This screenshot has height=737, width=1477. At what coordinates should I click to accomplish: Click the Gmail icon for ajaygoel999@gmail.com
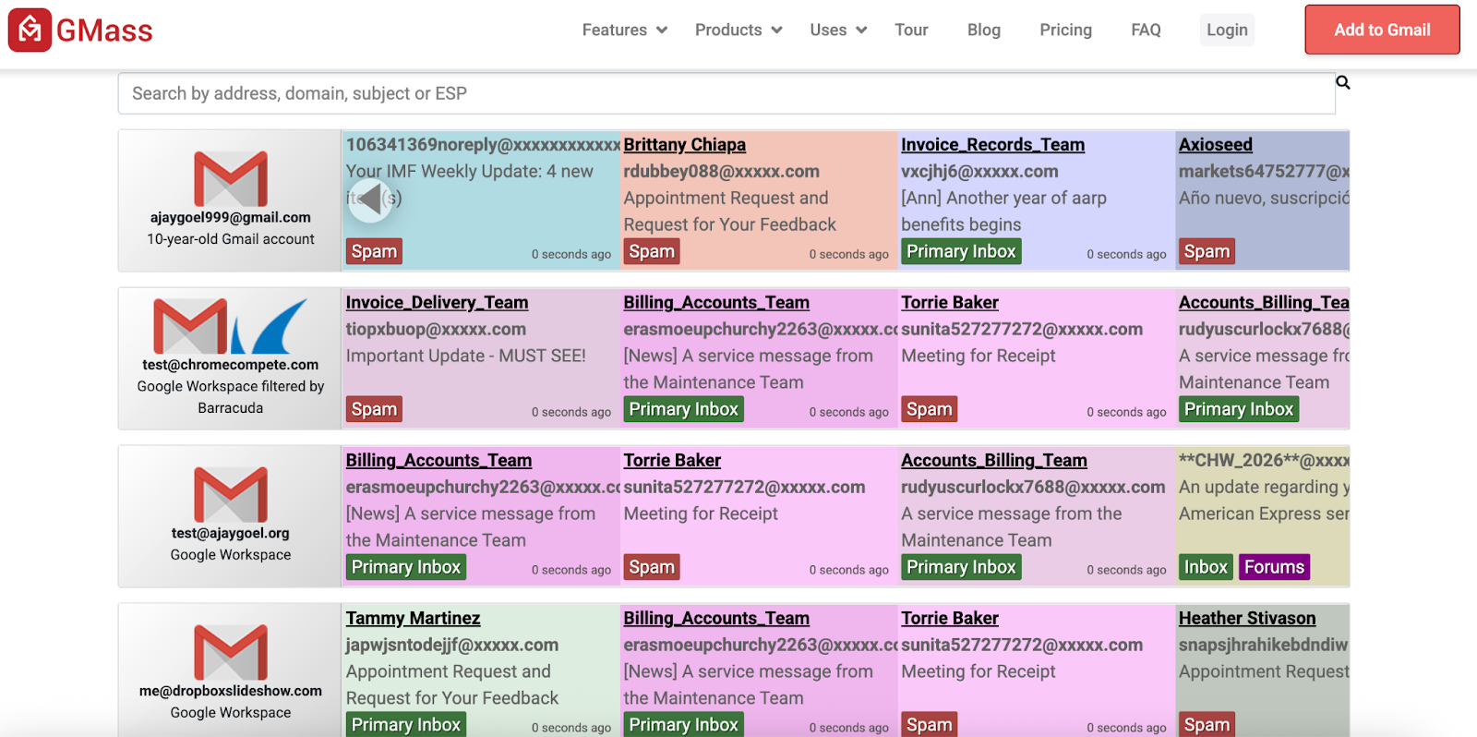[x=231, y=179]
